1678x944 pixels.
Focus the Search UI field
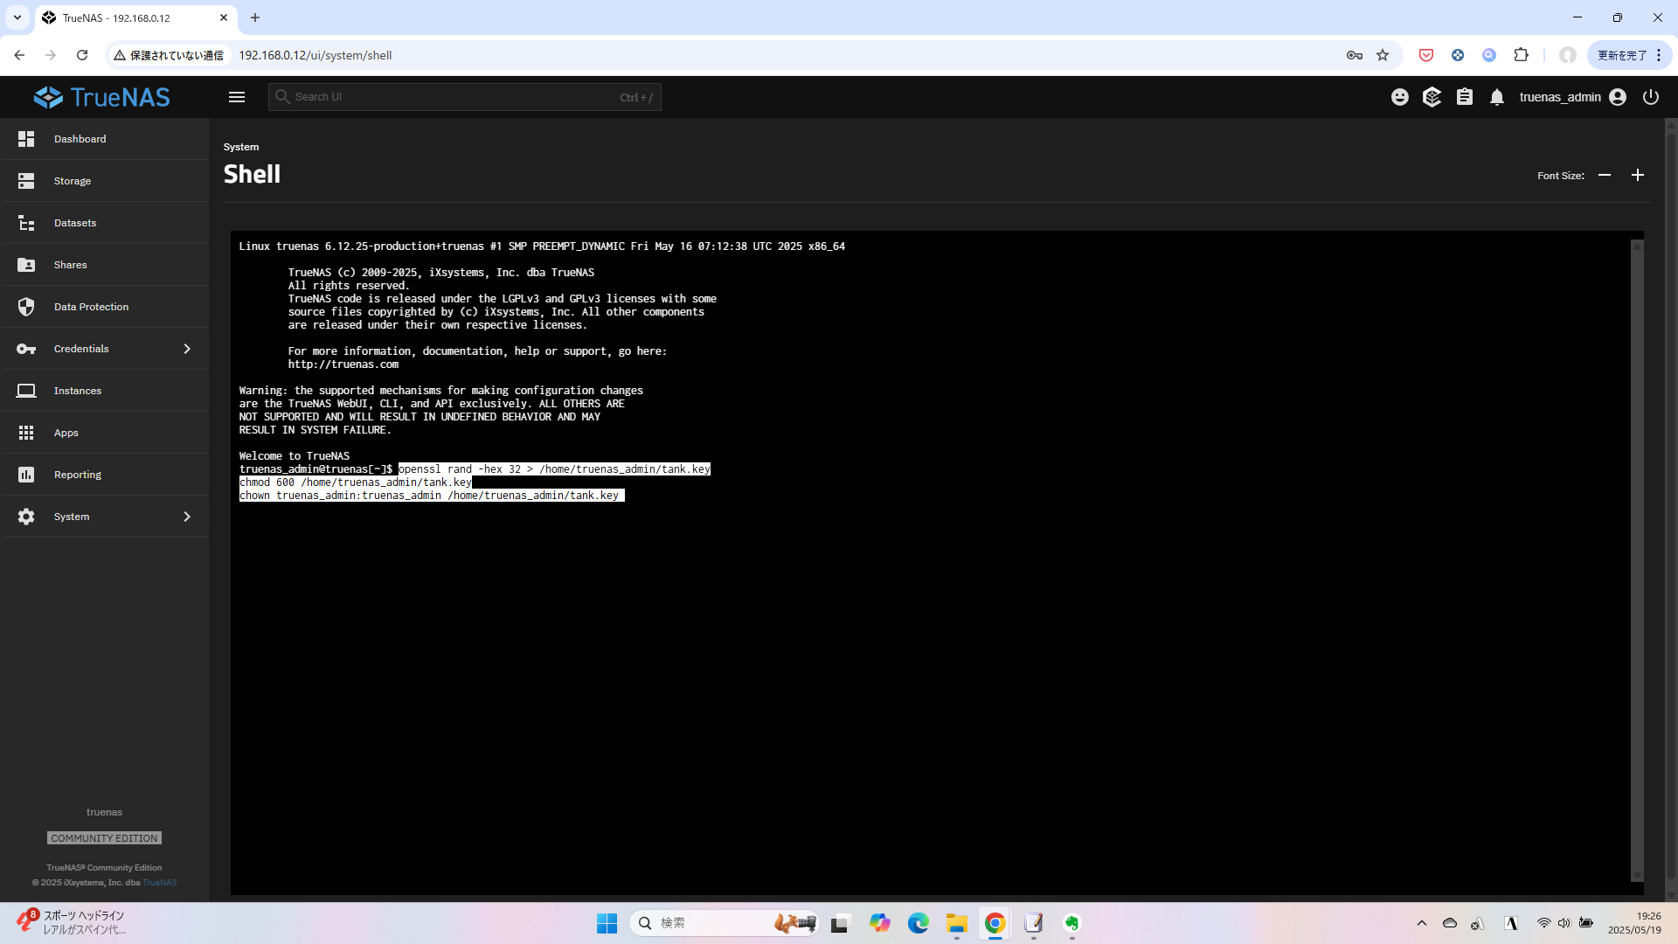point(464,97)
